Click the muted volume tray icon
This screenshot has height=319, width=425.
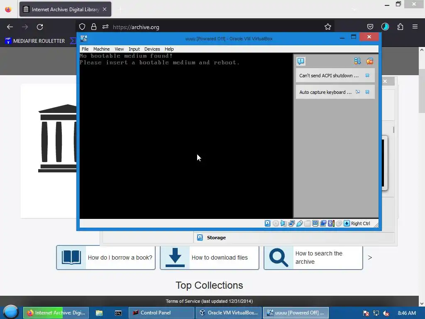coord(386,313)
